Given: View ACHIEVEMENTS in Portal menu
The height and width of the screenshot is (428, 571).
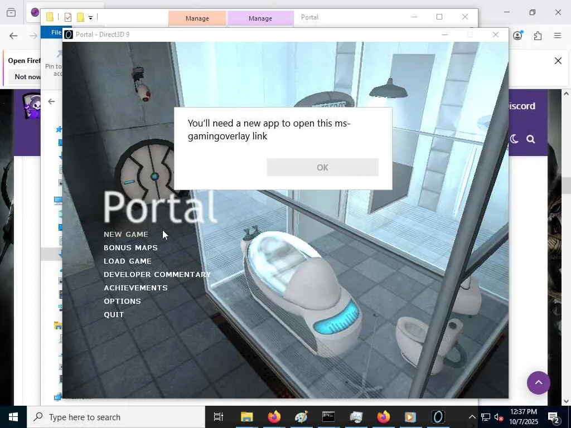Looking at the screenshot, I should point(136,288).
